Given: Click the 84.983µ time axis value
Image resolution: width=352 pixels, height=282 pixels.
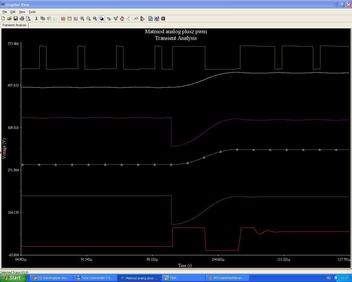Looking at the screenshot, I should point(21,259).
